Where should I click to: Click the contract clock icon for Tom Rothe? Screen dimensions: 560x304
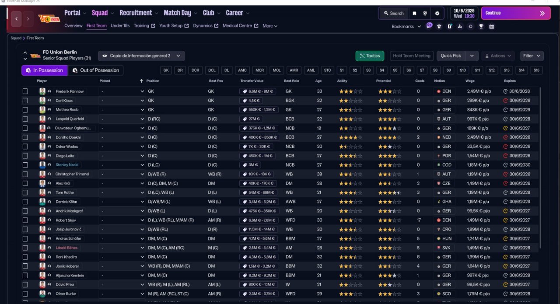(506, 192)
